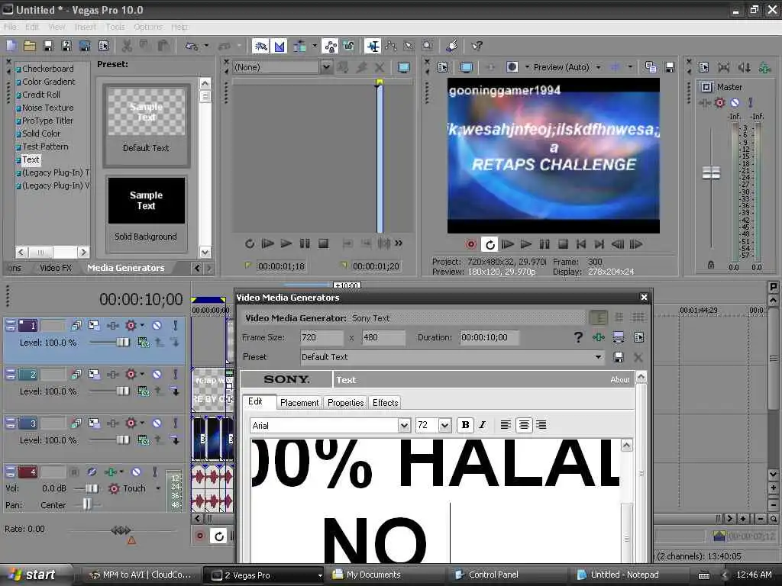Mute video track 3
This screenshot has height=586, width=782.
(x=157, y=423)
